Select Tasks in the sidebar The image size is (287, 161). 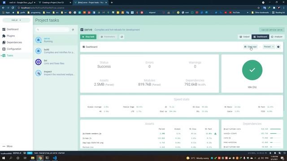(8, 55)
